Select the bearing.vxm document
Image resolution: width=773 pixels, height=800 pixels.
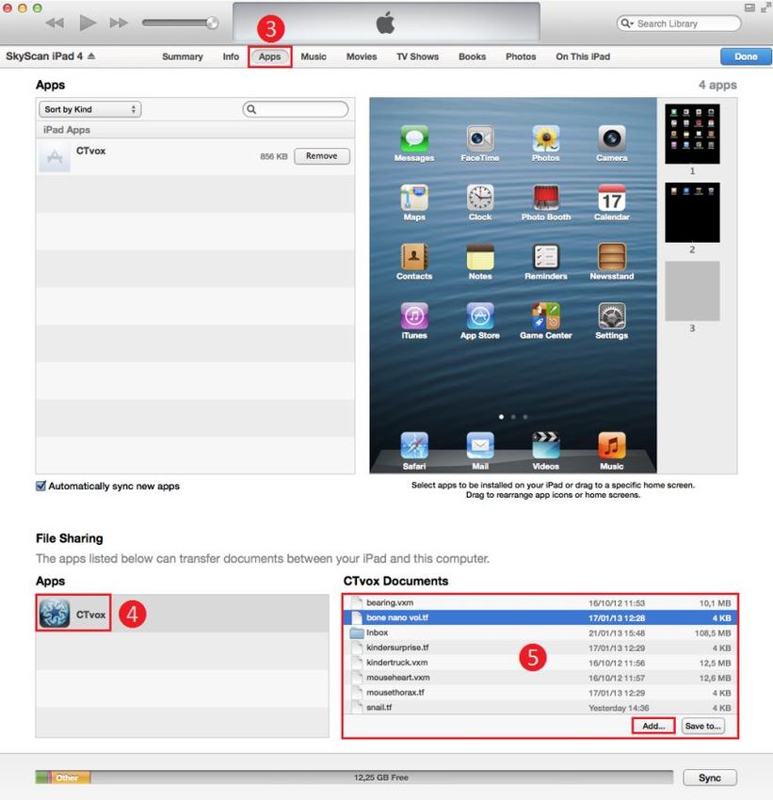(540, 602)
